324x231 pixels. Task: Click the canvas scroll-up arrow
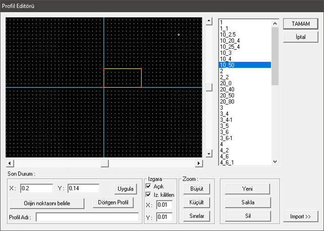pyautogui.click(x=209, y=21)
